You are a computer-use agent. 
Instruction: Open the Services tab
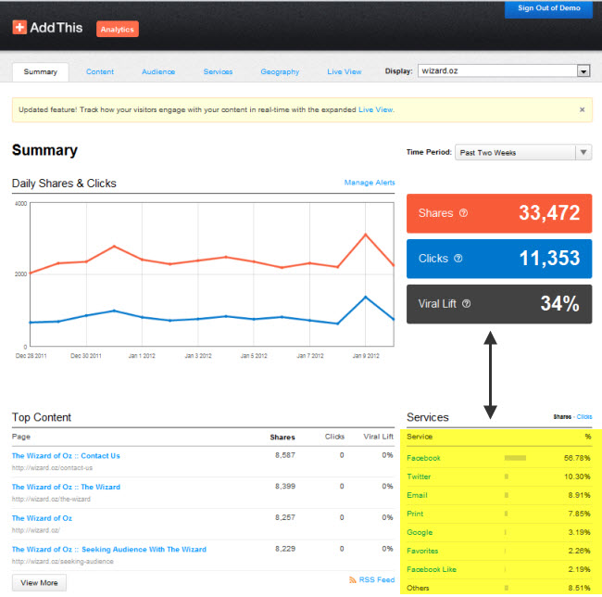tap(218, 71)
